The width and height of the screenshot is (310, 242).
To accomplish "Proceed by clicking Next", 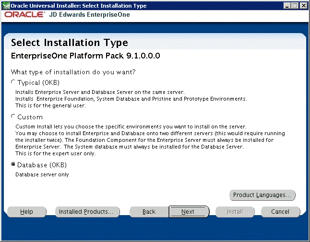I will pos(189,212).
